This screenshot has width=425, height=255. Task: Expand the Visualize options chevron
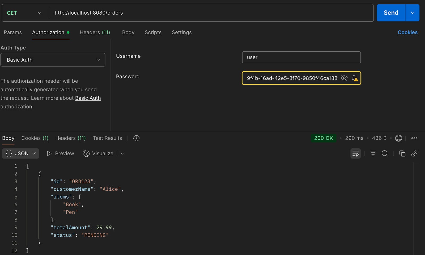(x=122, y=153)
